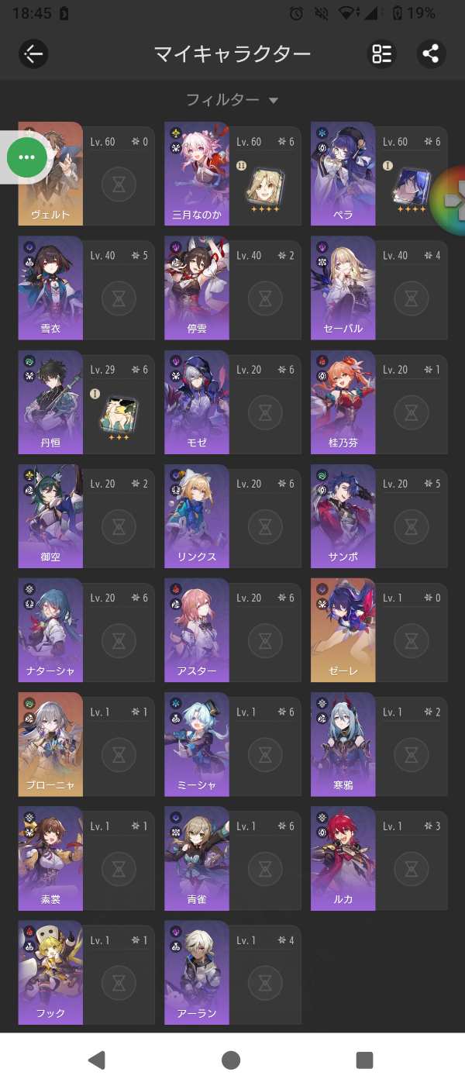Tap the Android home circle button

pyautogui.click(x=231, y=1060)
